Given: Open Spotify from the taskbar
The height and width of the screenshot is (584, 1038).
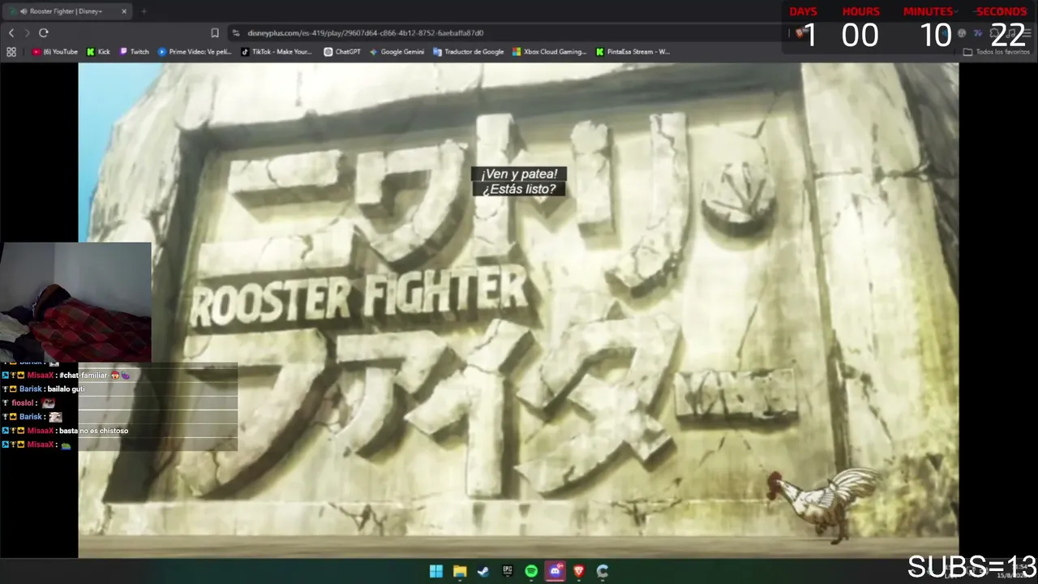Looking at the screenshot, I should (x=531, y=571).
